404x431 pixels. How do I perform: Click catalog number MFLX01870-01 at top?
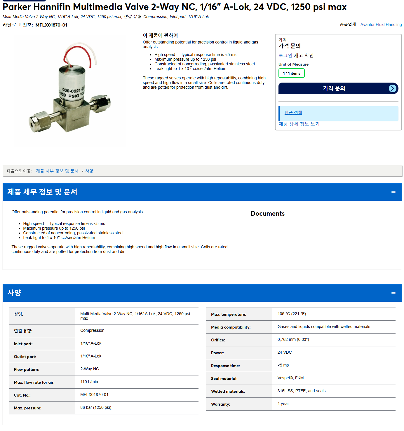pos(51,25)
